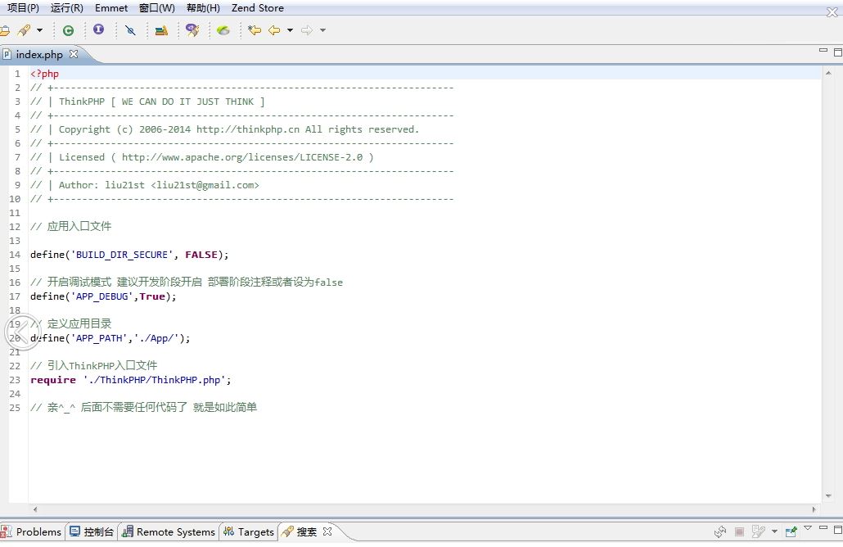Click the green C toolbar icon
This screenshot has height=547, width=843.
point(68,30)
